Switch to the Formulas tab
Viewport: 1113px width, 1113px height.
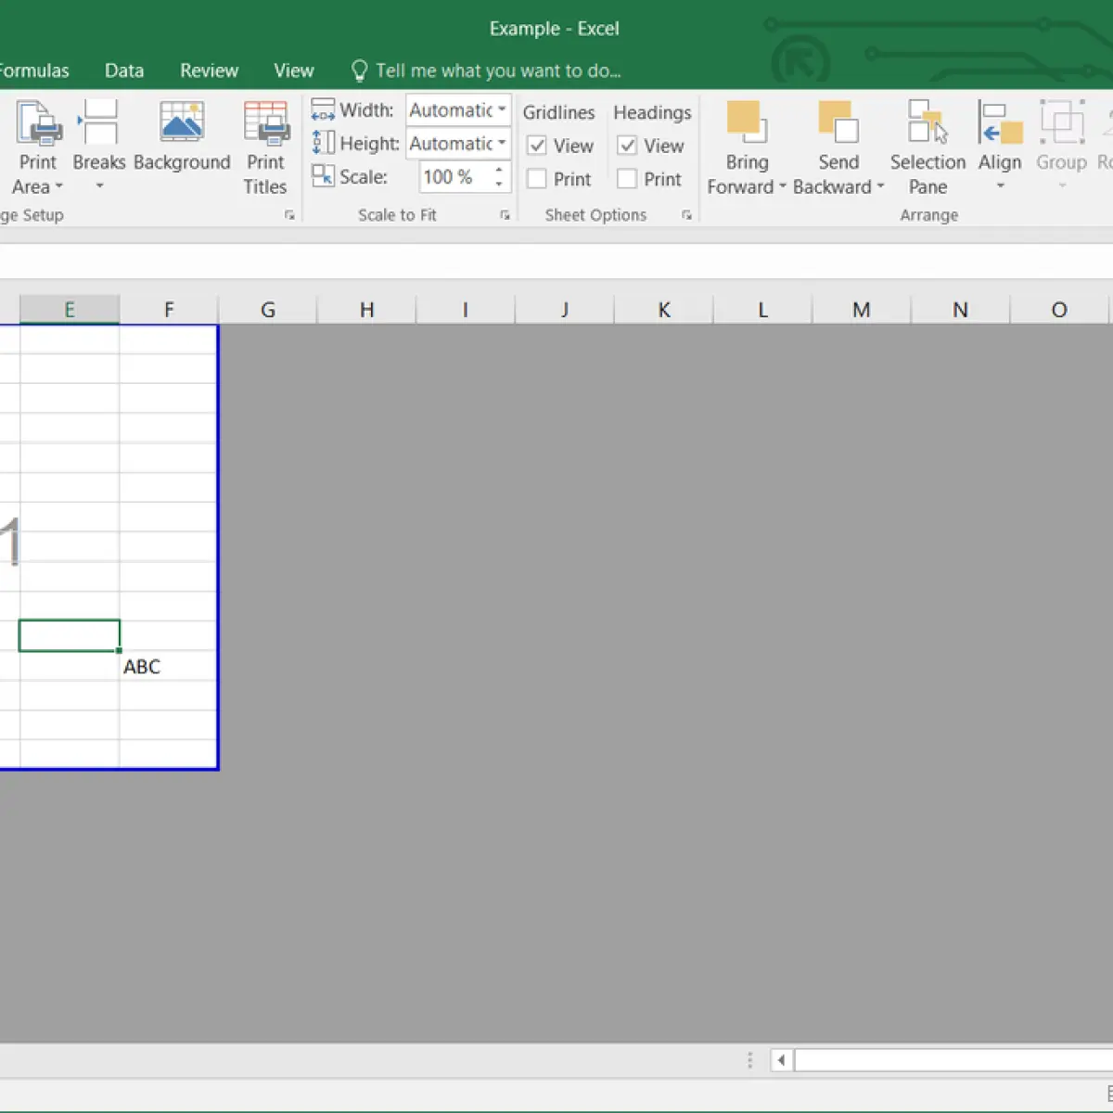coord(33,70)
